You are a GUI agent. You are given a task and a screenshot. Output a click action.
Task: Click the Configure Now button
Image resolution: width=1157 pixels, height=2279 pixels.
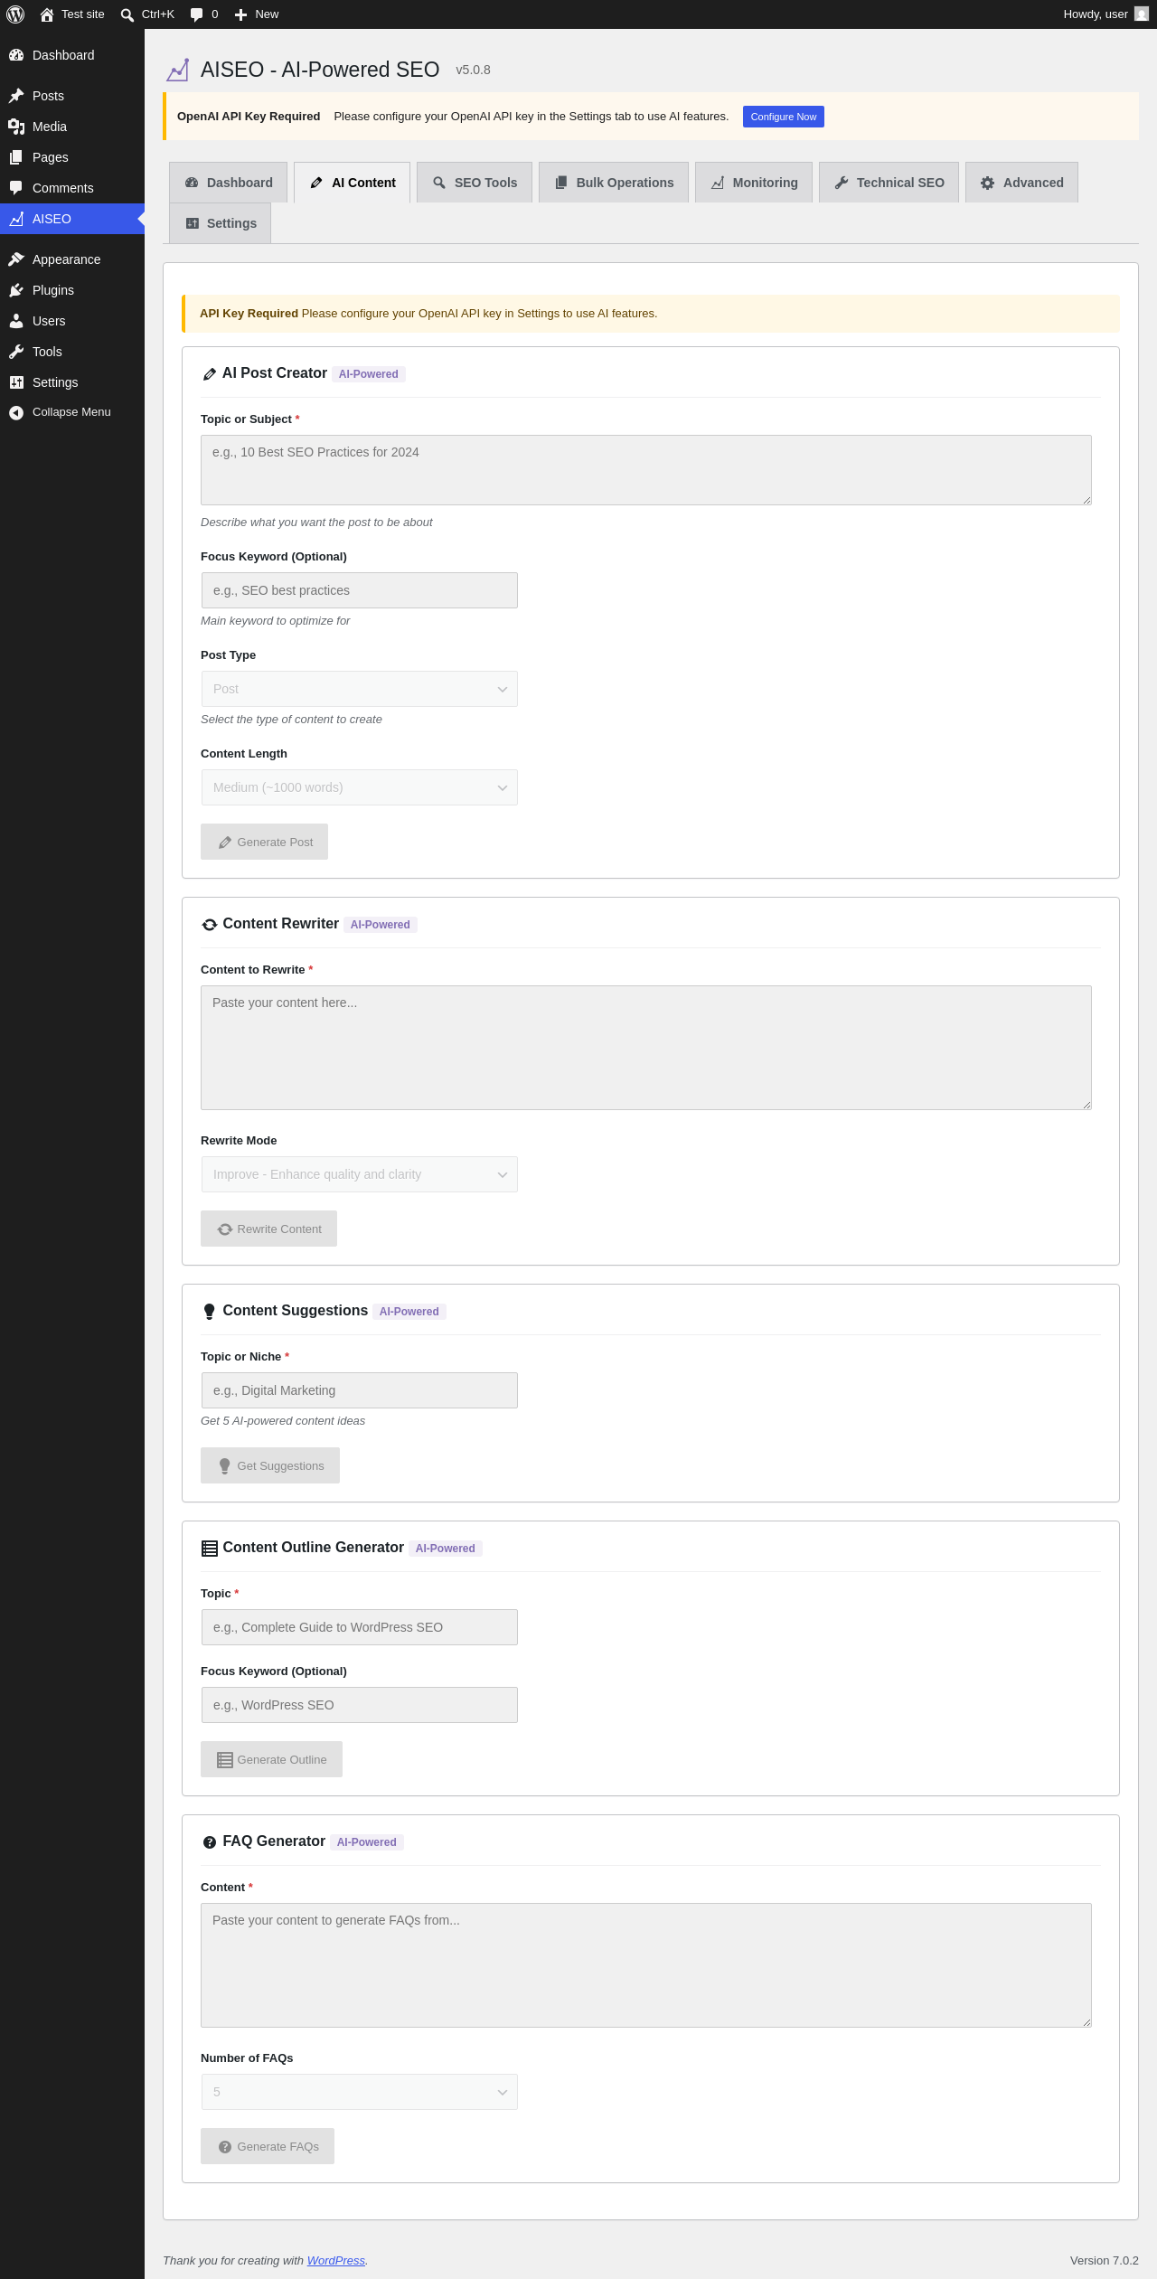pos(784,117)
